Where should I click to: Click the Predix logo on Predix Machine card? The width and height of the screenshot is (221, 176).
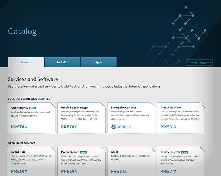[x=169, y=127]
